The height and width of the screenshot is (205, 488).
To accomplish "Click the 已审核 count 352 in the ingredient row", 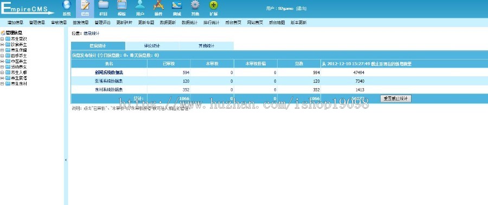I will [186, 90].
